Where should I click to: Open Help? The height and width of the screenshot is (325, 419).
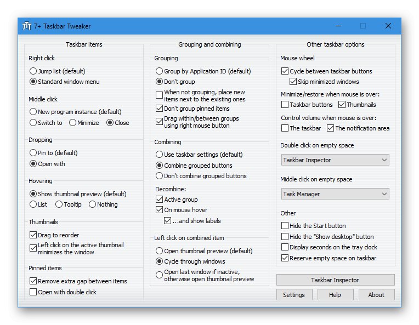(335, 294)
